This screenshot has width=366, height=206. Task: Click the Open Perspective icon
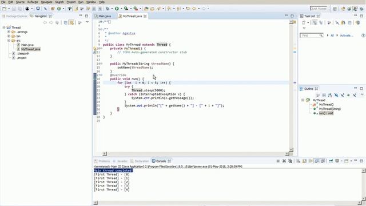[335, 9]
